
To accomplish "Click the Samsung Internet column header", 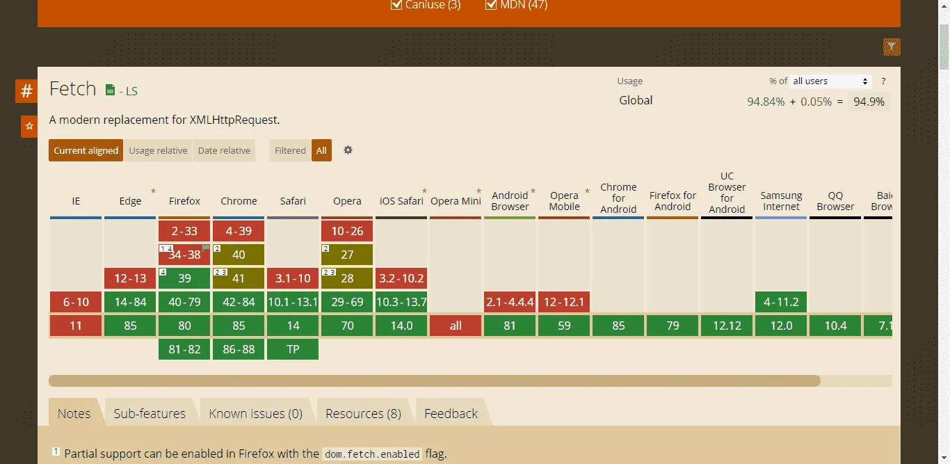I will (781, 201).
